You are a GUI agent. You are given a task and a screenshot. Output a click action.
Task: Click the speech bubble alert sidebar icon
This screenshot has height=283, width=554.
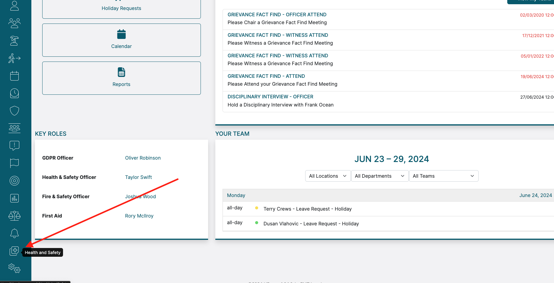pos(14,146)
